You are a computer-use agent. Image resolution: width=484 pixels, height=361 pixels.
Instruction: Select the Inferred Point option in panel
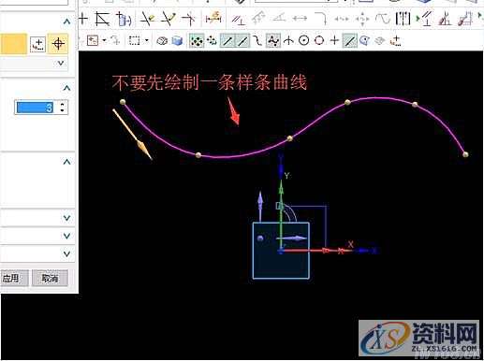click(x=58, y=44)
